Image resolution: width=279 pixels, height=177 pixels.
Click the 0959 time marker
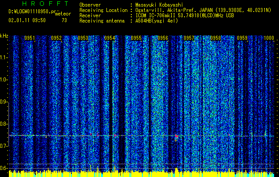coord(242,38)
